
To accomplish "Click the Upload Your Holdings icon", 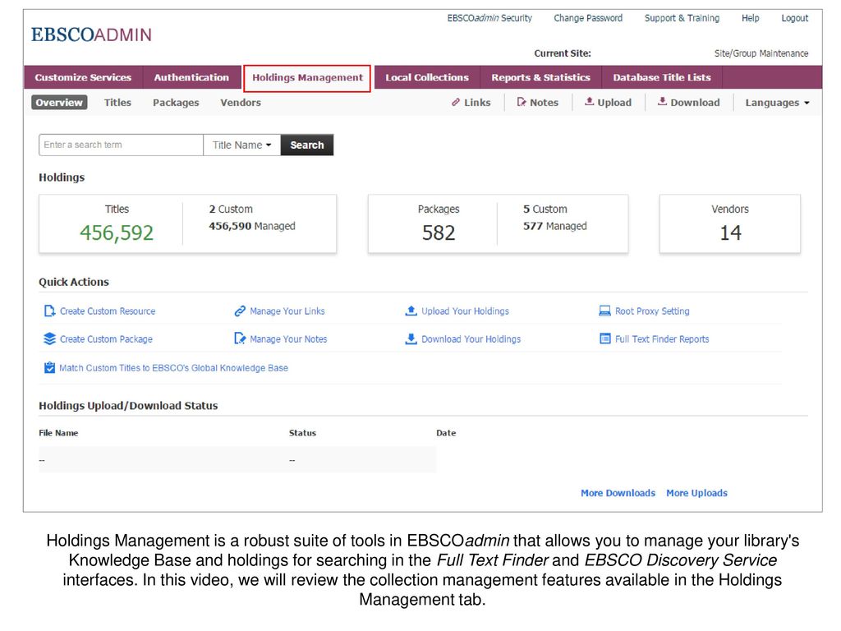I will point(411,311).
